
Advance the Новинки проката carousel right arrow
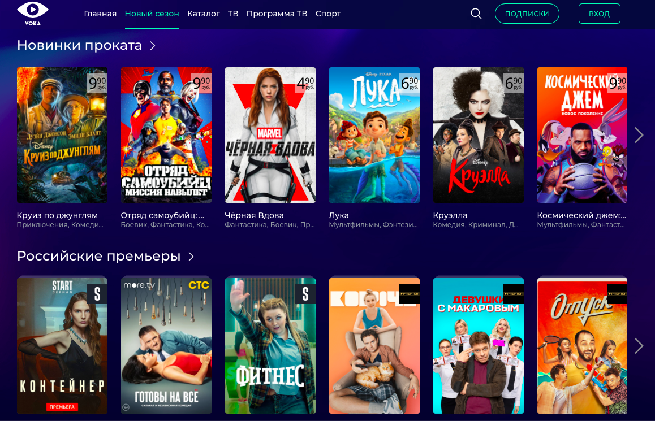639,134
